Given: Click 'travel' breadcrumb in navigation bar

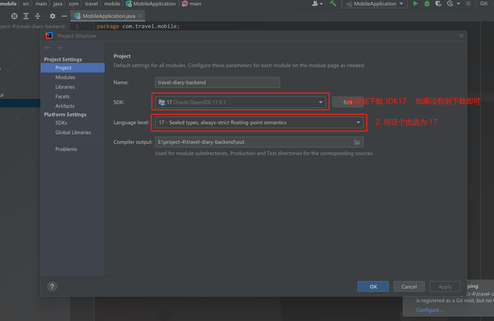Looking at the screenshot, I should 91,4.
